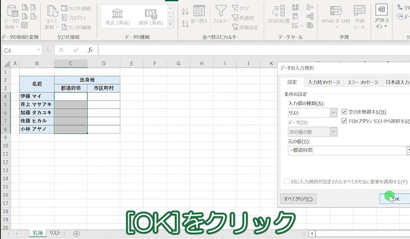The image size is (410, 239).
Task: Select cell containing 伊藤 マイ
Action: coord(37,96)
